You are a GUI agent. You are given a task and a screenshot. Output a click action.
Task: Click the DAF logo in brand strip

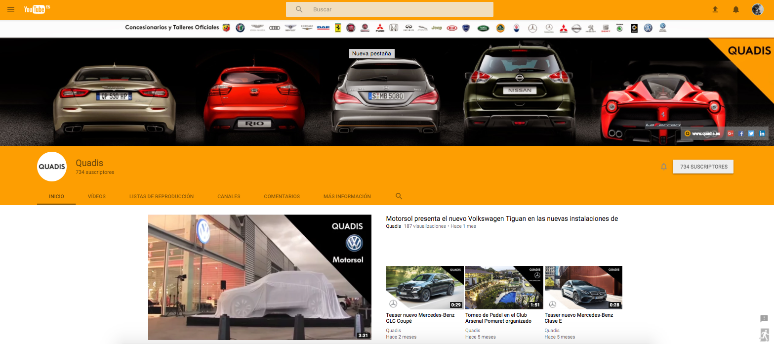(324, 28)
